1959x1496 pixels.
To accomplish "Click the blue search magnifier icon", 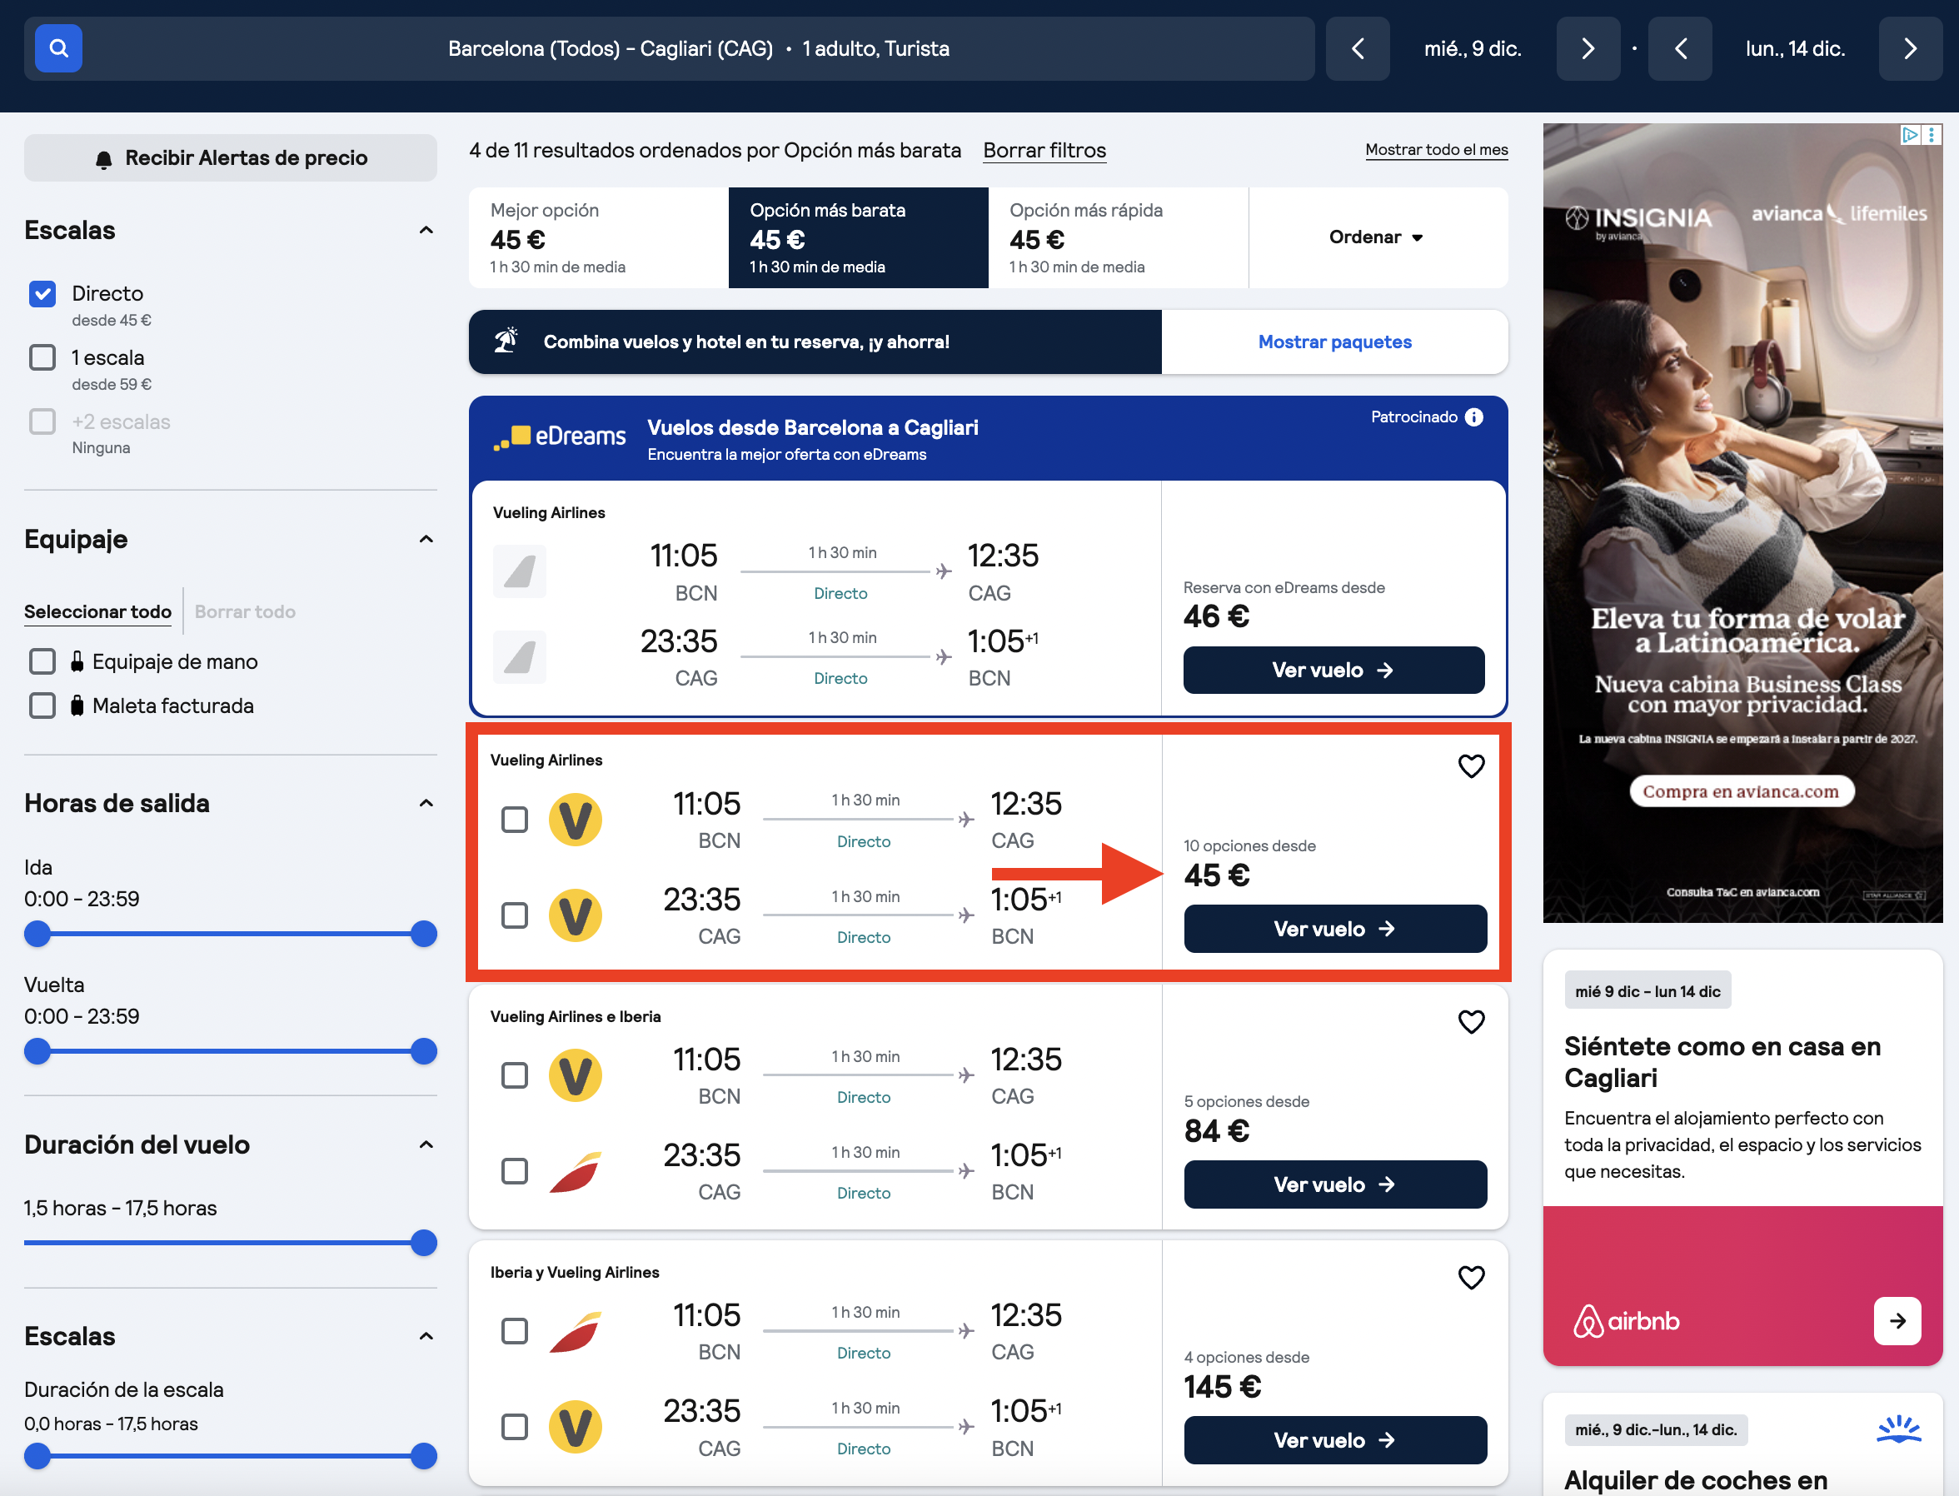I will pos(57,48).
